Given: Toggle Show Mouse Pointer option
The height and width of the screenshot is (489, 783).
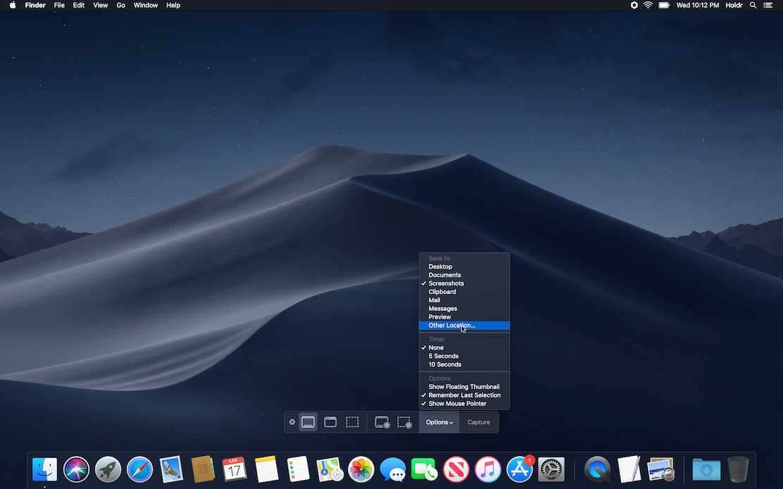Looking at the screenshot, I should (465, 404).
